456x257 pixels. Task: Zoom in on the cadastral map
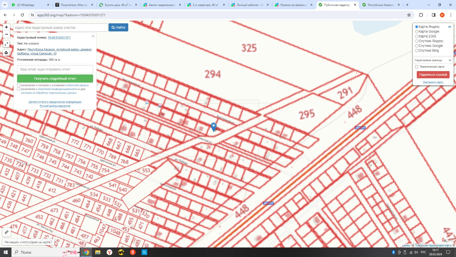6,27
